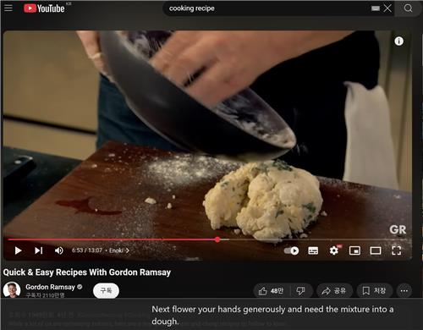Toggle the autoplay switch
Screen dimensions: 423x330
pyautogui.click(x=292, y=250)
